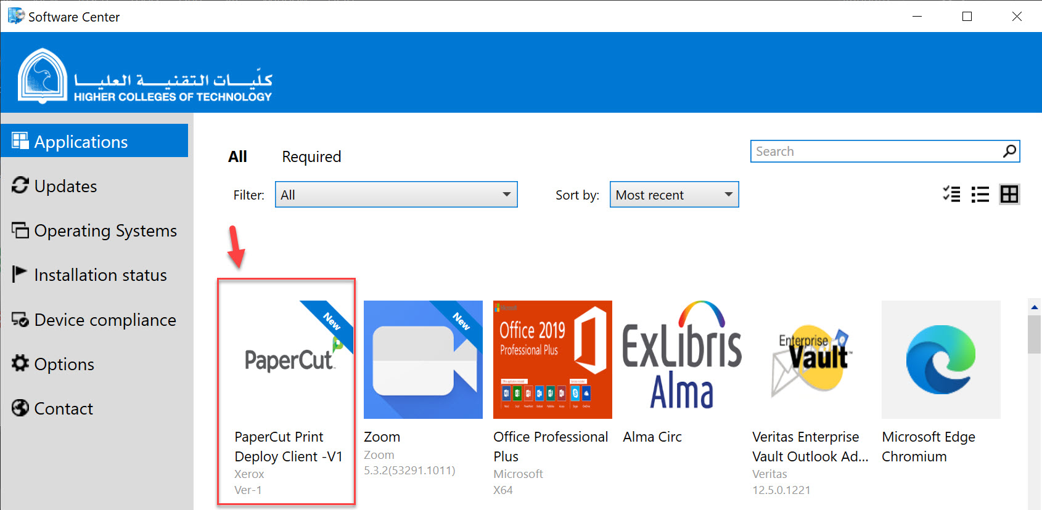The width and height of the screenshot is (1042, 510).
Task: Click the Updates refresh arrows icon
Action: [20, 185]
